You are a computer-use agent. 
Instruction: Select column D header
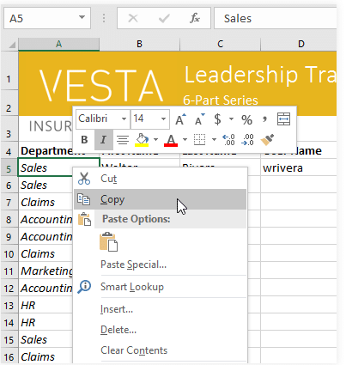pos(299,44)
